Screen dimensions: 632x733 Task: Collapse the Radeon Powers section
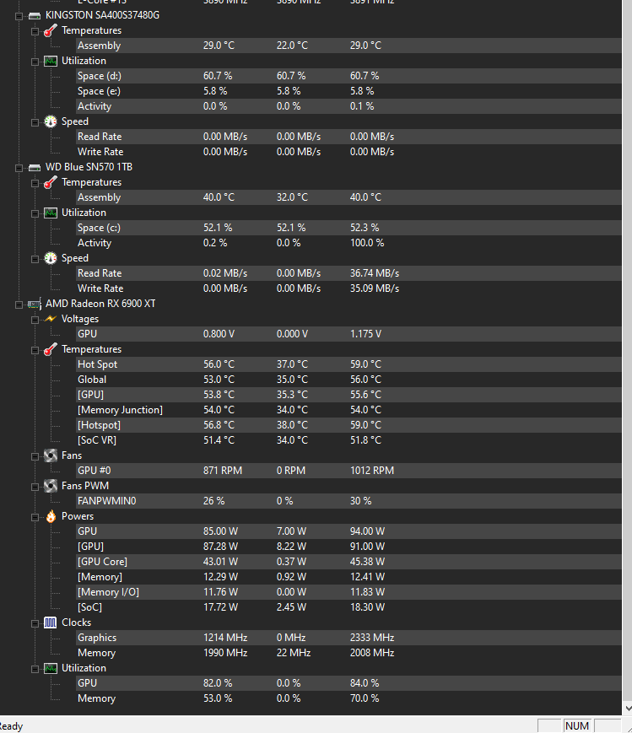tap(35, 516)
